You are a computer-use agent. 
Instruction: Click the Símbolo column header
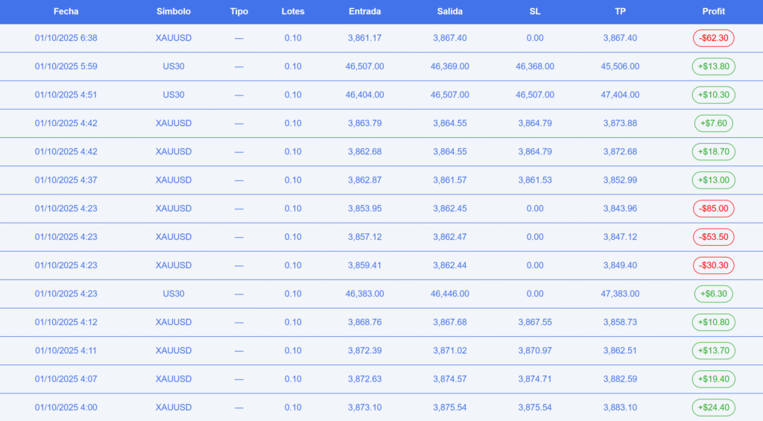pyautogui.click(x=174, y=12)
